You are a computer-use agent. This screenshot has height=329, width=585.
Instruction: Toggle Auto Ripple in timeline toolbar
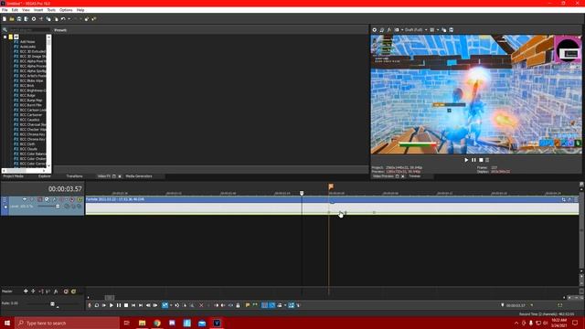coord(280,305)
